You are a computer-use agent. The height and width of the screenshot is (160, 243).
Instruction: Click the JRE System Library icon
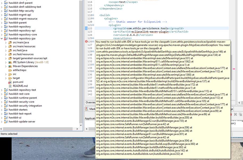10,62
